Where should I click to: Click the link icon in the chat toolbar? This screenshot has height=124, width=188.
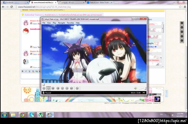point(37,71)
